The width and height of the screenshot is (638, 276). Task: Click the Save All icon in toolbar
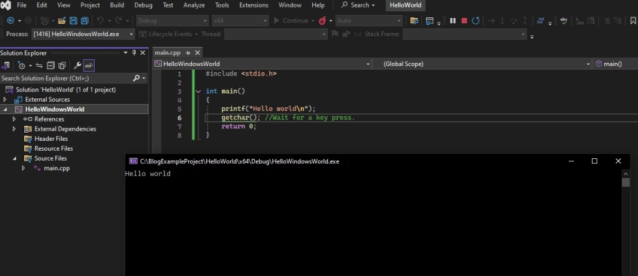coord(84,21)
